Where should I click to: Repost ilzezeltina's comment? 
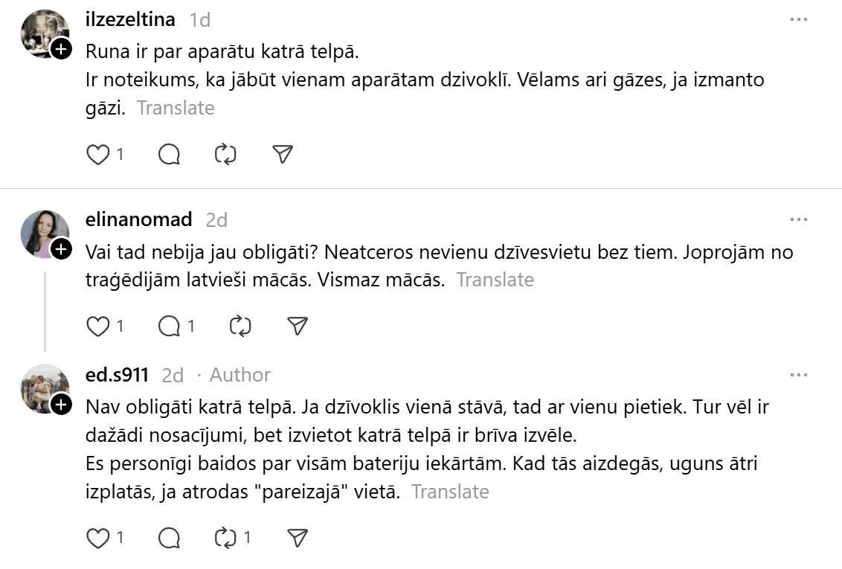click(225, 154)
